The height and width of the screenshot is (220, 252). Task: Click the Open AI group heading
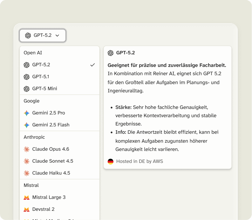coord(33,53)
